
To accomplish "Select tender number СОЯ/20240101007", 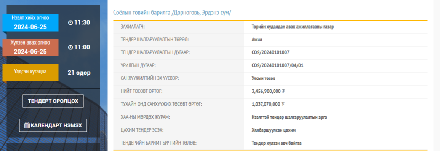I will (270, 52).
